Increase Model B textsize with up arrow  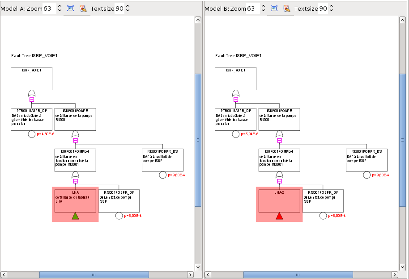click(331, 6)
